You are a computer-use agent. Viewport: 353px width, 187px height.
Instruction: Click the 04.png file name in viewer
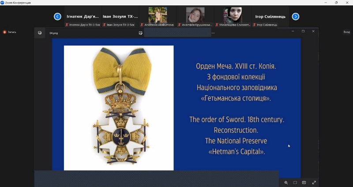coord(53,33)
